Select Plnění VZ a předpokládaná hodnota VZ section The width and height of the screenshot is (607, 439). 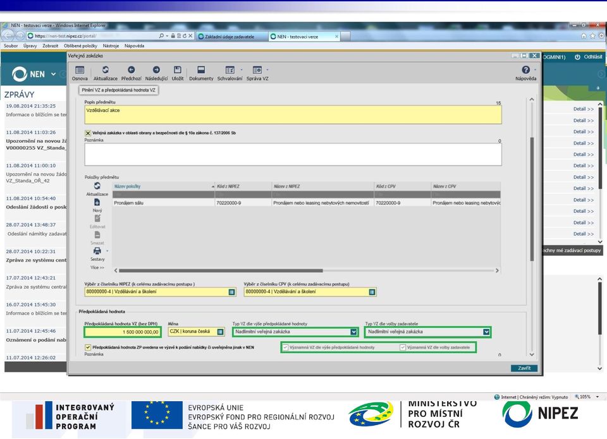pos(118,90)
